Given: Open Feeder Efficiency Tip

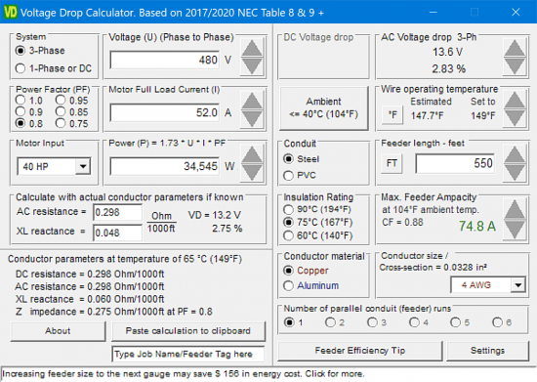Looking at the screenshot, I should 360,351.
